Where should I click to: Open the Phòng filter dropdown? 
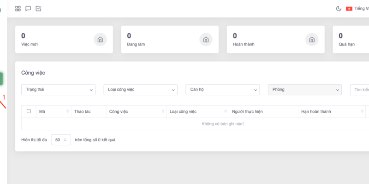click(x=304, y=90)
